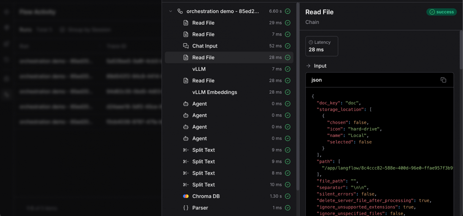Image resolution: width=463 pixels, height=216 pixels.
Task: Click the file icon of the highlighted Read File row
Action: (x=186, y=57)
